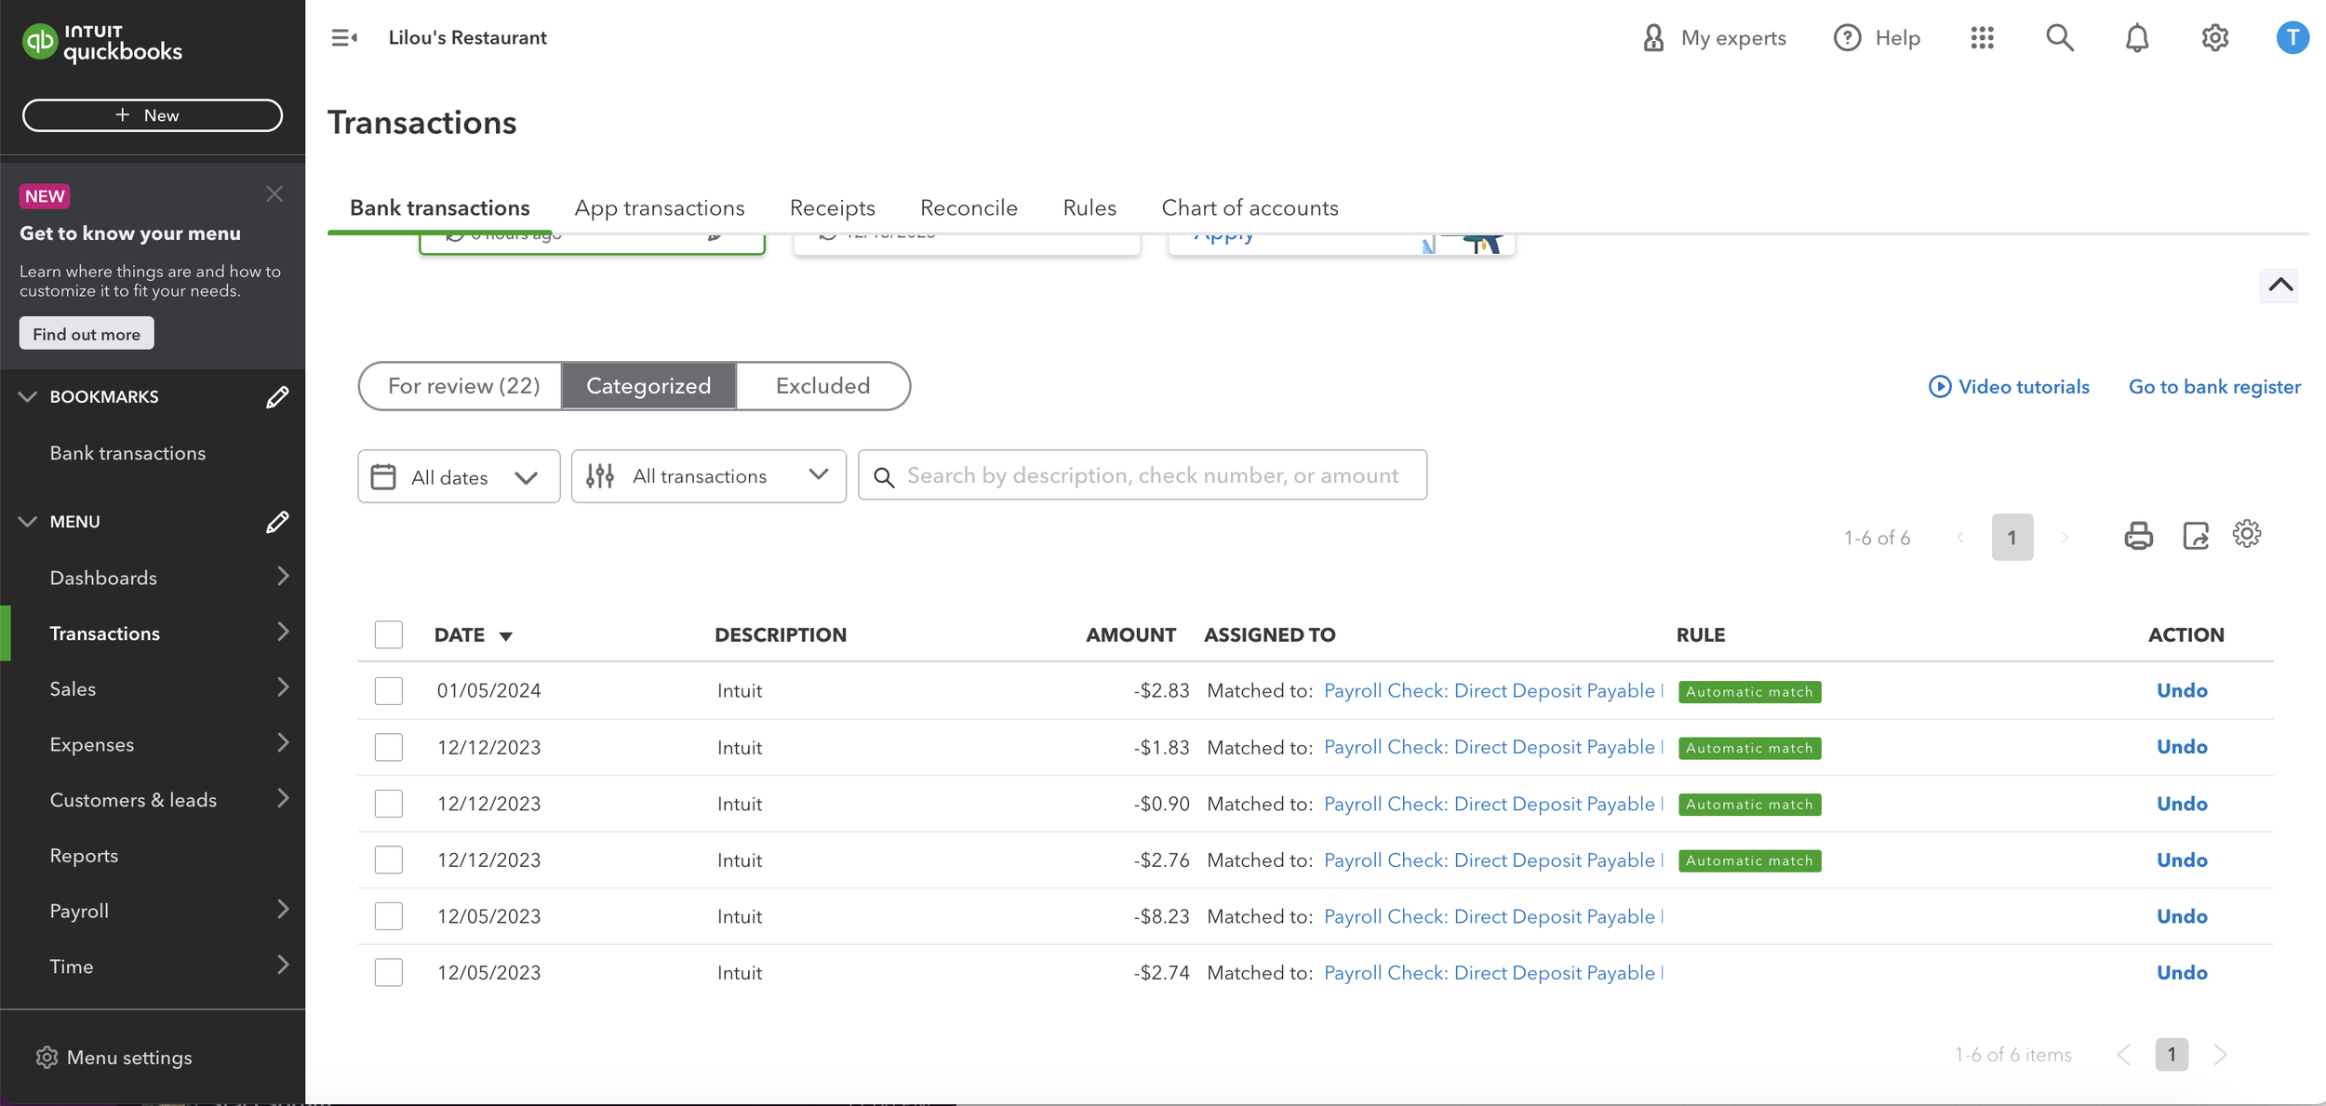Switch to Reconcile tab
2326x1106 pixels.
pos(969,207)
